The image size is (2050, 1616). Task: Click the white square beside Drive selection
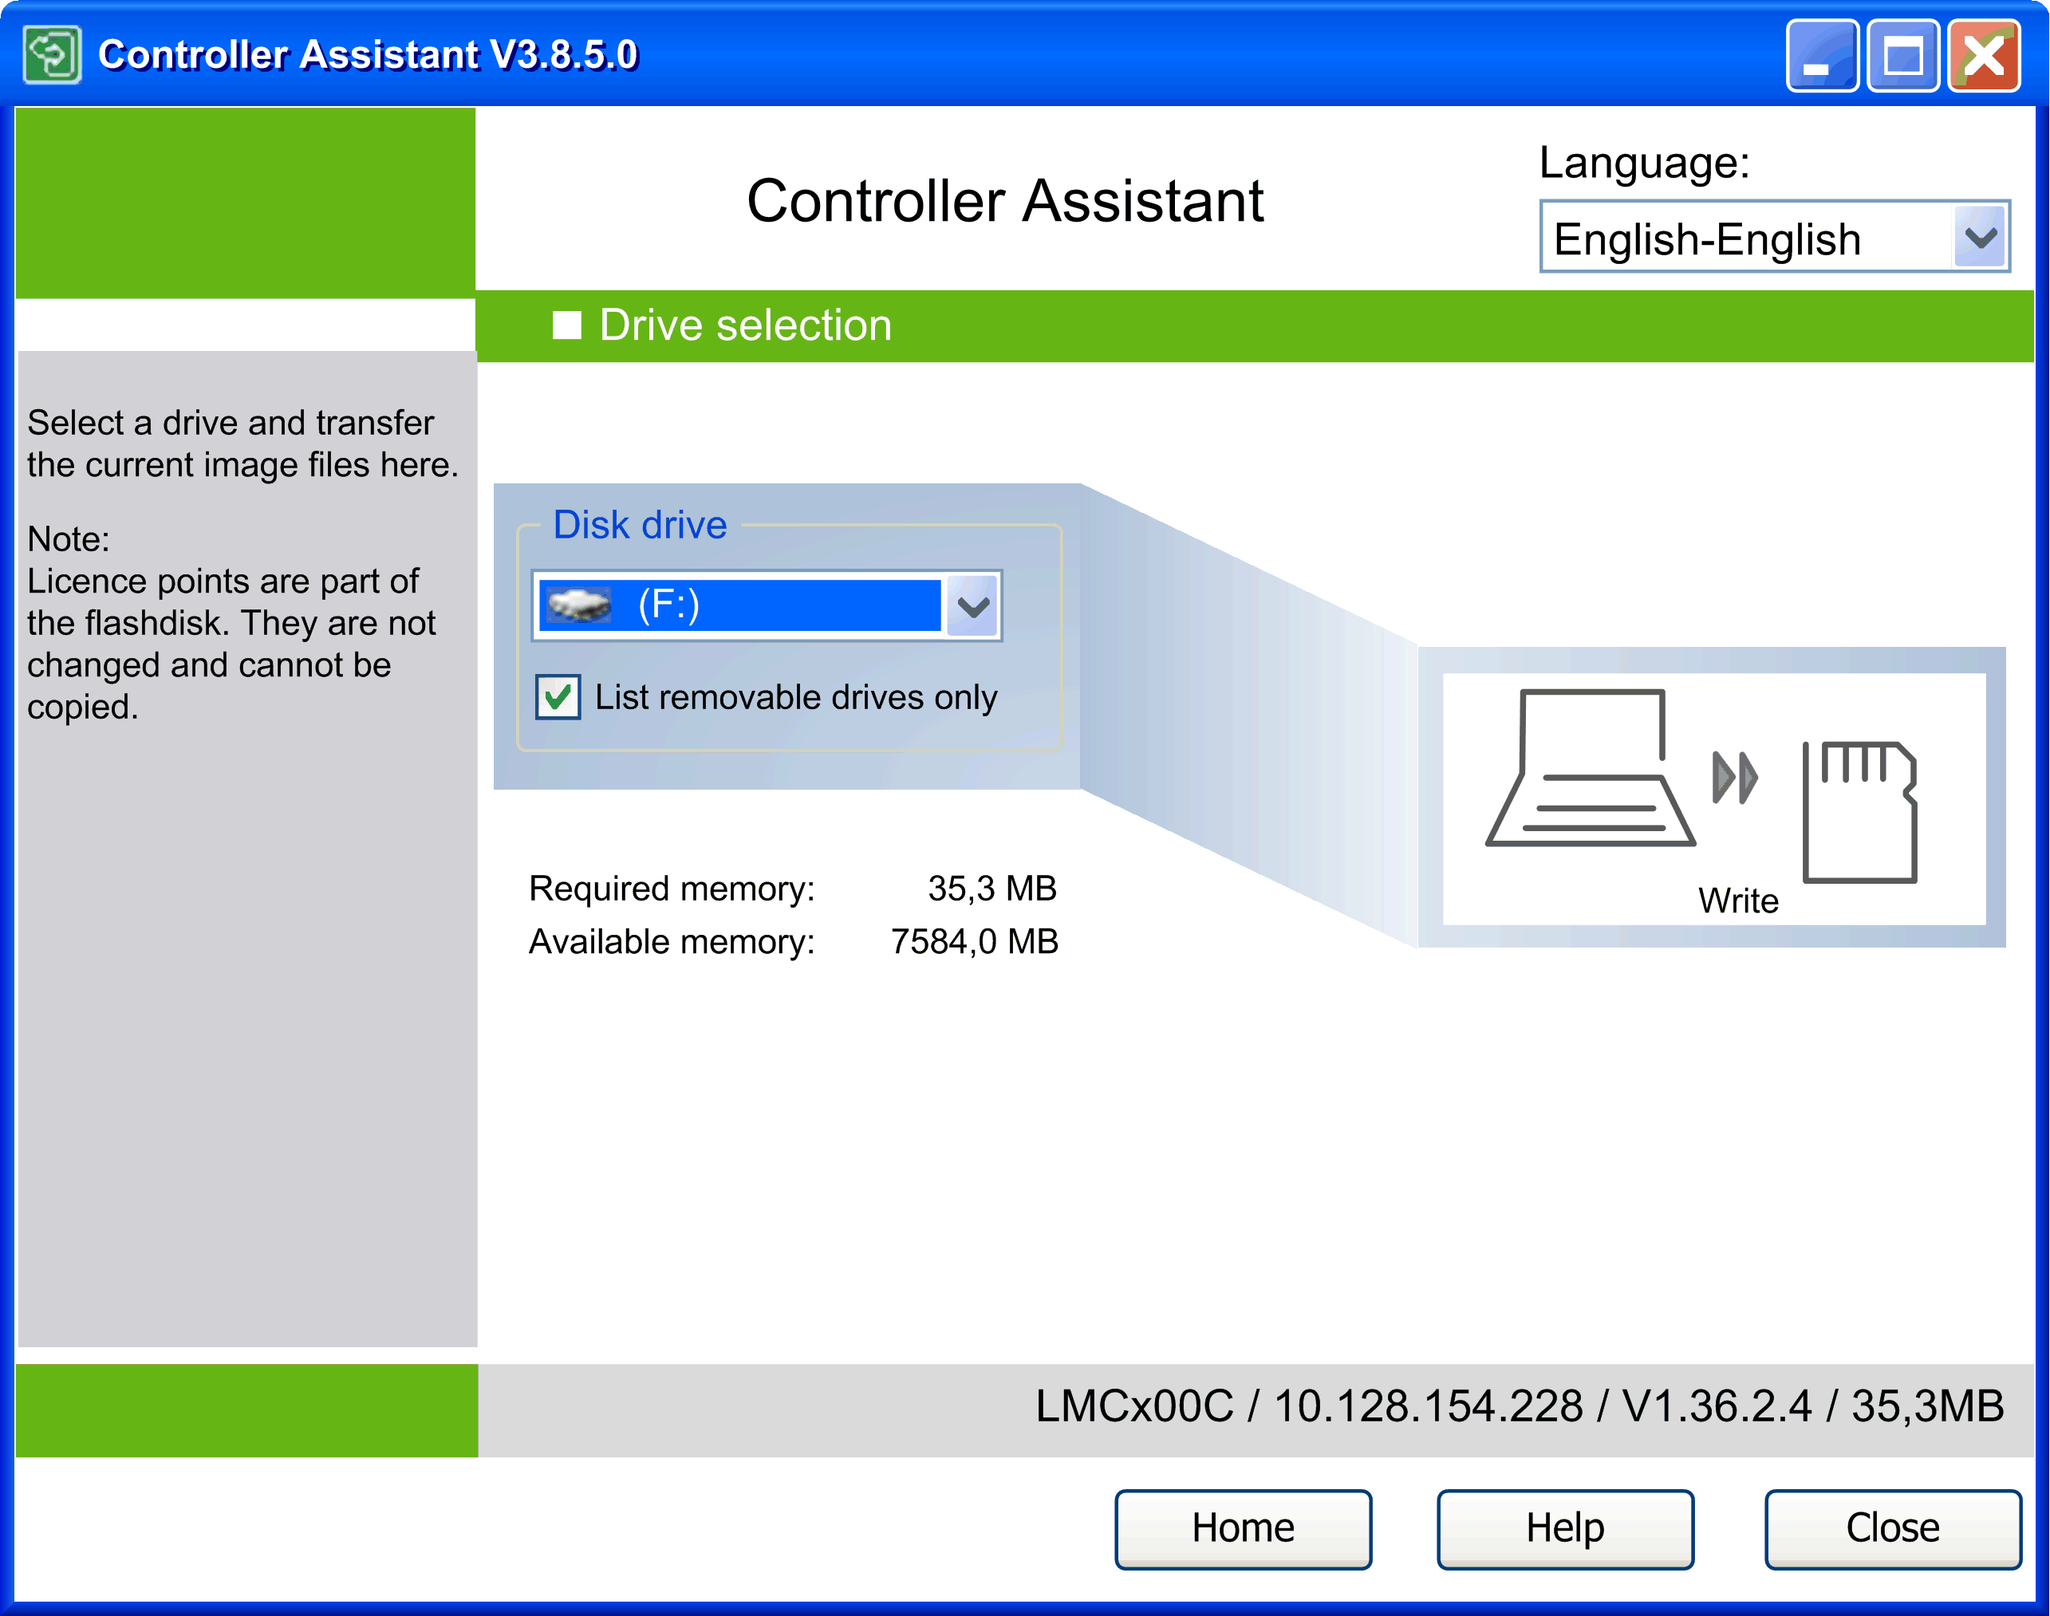tap(566, 325)
